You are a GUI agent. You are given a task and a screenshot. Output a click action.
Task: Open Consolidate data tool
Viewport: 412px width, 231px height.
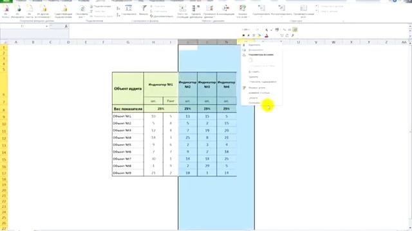point(226,10)
